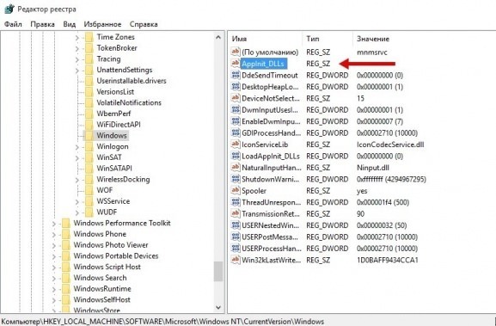The height and width of the screenshot is (326, 496).
Task: Select the DdeSendTimeout DWORD value icon
Action: point(236,75)
